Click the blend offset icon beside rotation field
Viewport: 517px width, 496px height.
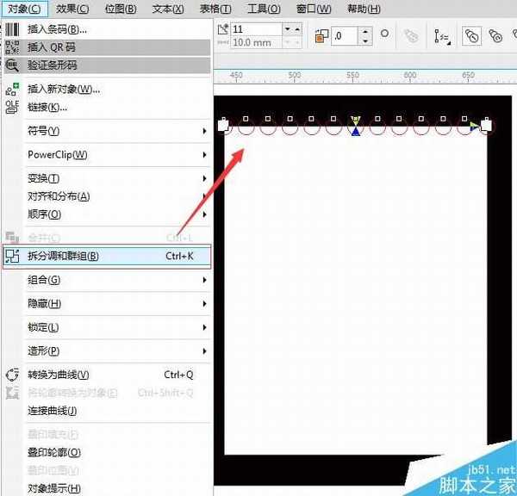[x=322, y=36]
